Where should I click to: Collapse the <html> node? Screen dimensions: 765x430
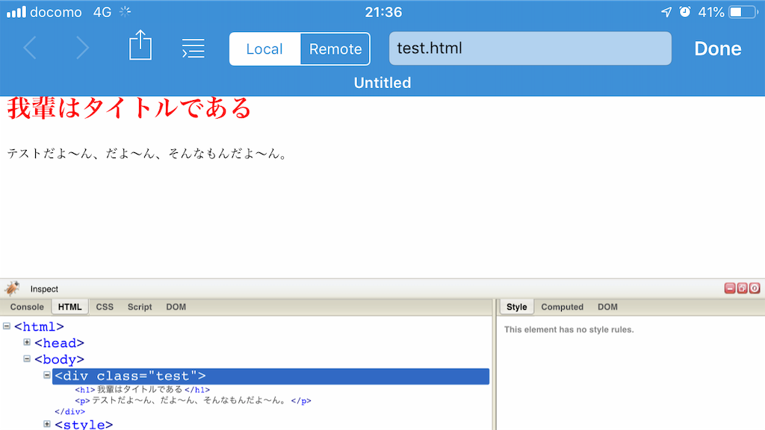7,325
